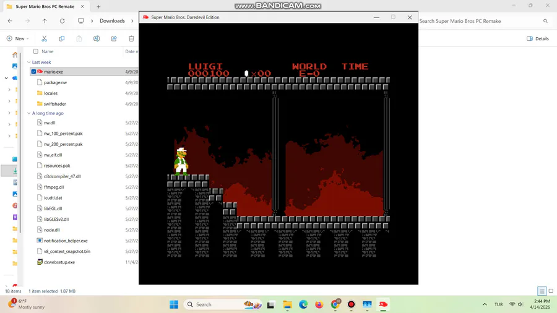557x313 pixels.
Task: Switch to Super Mario Bros PC Remake tab
Action: [x=45, y=6]
